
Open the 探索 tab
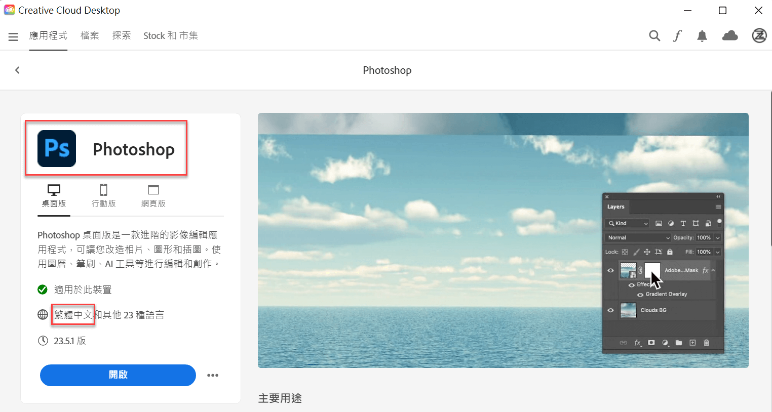(x=122, y=35)
